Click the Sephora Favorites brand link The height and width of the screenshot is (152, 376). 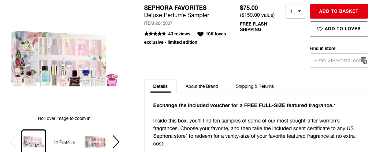pos(175,8)
